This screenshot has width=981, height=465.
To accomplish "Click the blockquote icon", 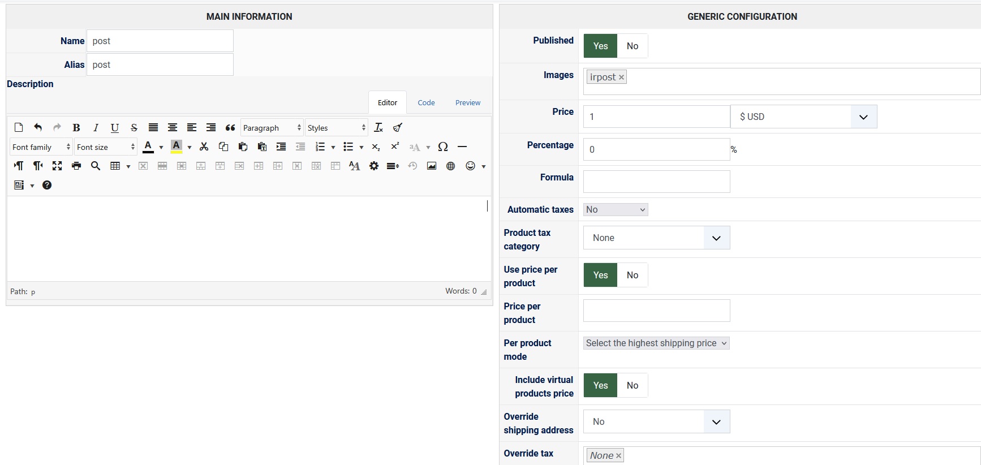I will pos(230,128).
